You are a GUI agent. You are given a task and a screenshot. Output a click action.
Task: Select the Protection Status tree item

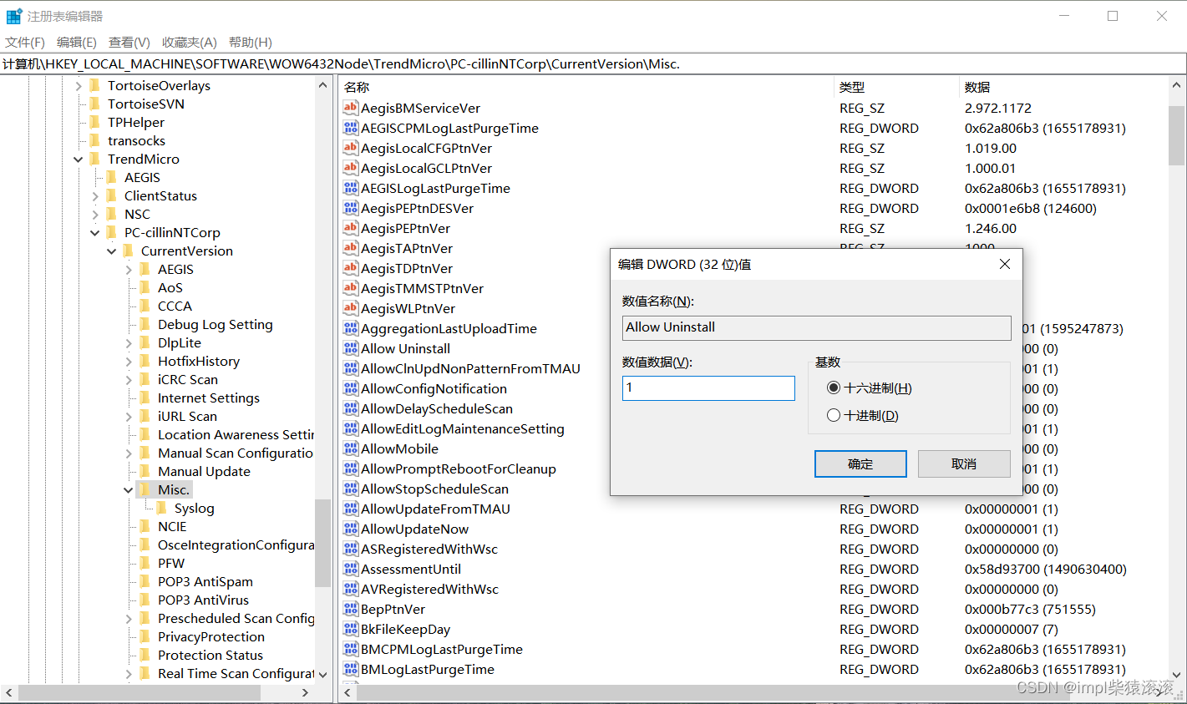[211, 655]
